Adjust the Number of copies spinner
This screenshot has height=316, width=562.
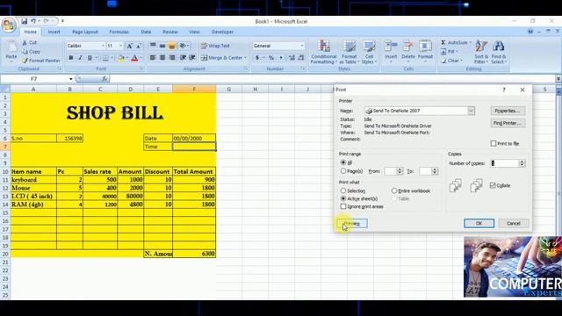point(522,163)
